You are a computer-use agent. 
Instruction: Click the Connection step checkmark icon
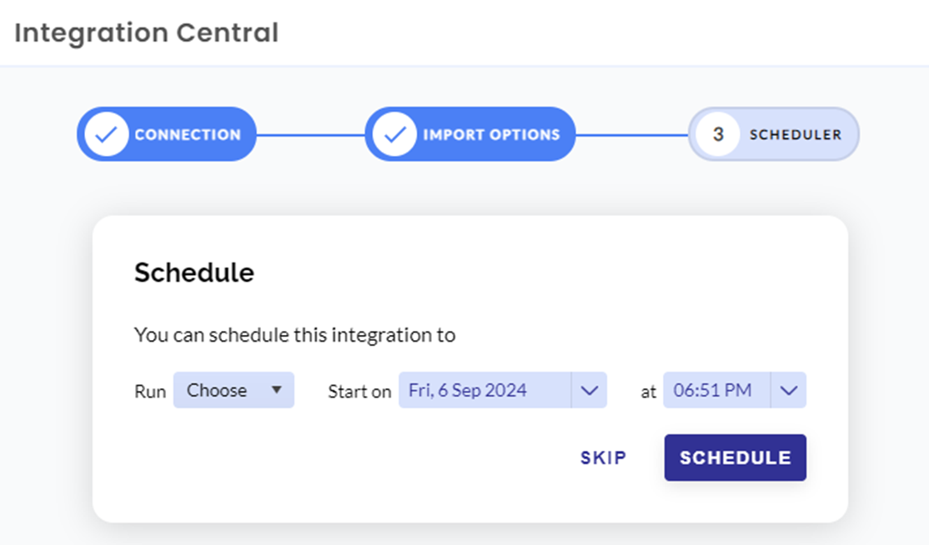pos(106,134)
